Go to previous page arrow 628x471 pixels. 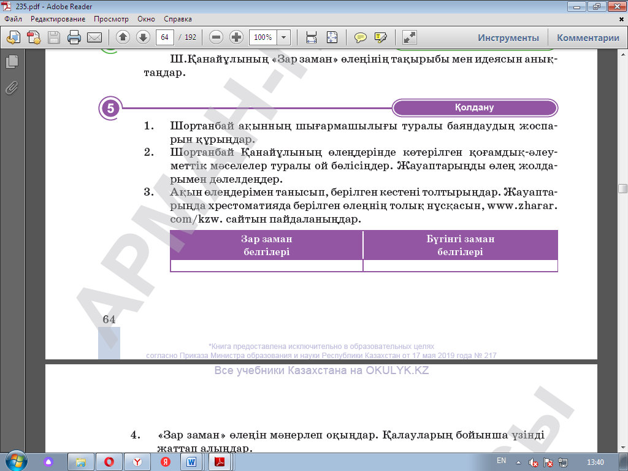pyautogui.click(x=123, y=37)
